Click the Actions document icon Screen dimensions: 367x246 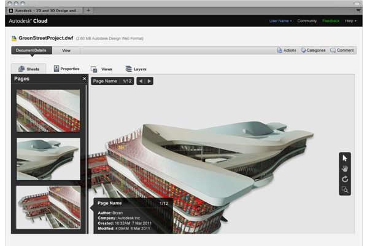[x=280, y=50]
